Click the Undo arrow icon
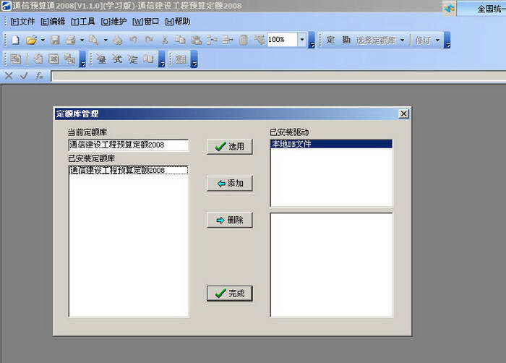 [133, 40]
